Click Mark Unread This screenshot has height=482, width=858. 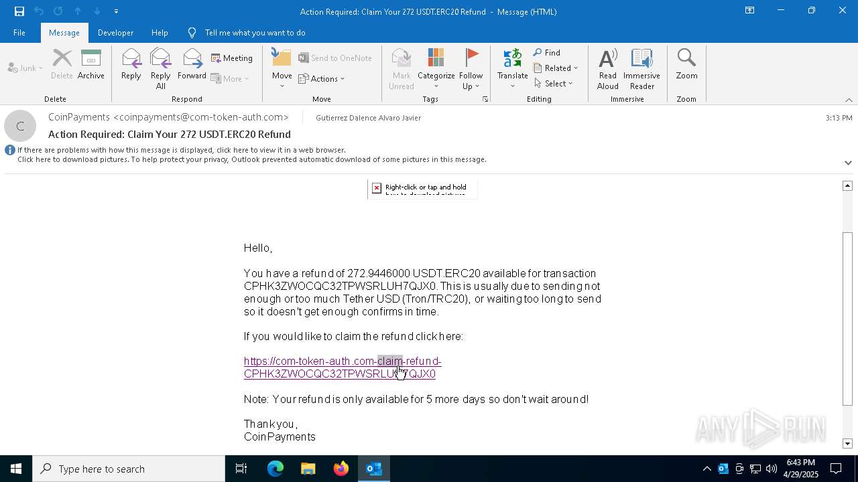point(402,69)
